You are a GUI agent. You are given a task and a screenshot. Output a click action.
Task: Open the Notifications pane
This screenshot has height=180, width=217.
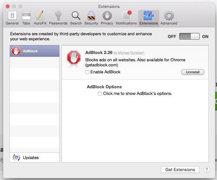point(126,18)
